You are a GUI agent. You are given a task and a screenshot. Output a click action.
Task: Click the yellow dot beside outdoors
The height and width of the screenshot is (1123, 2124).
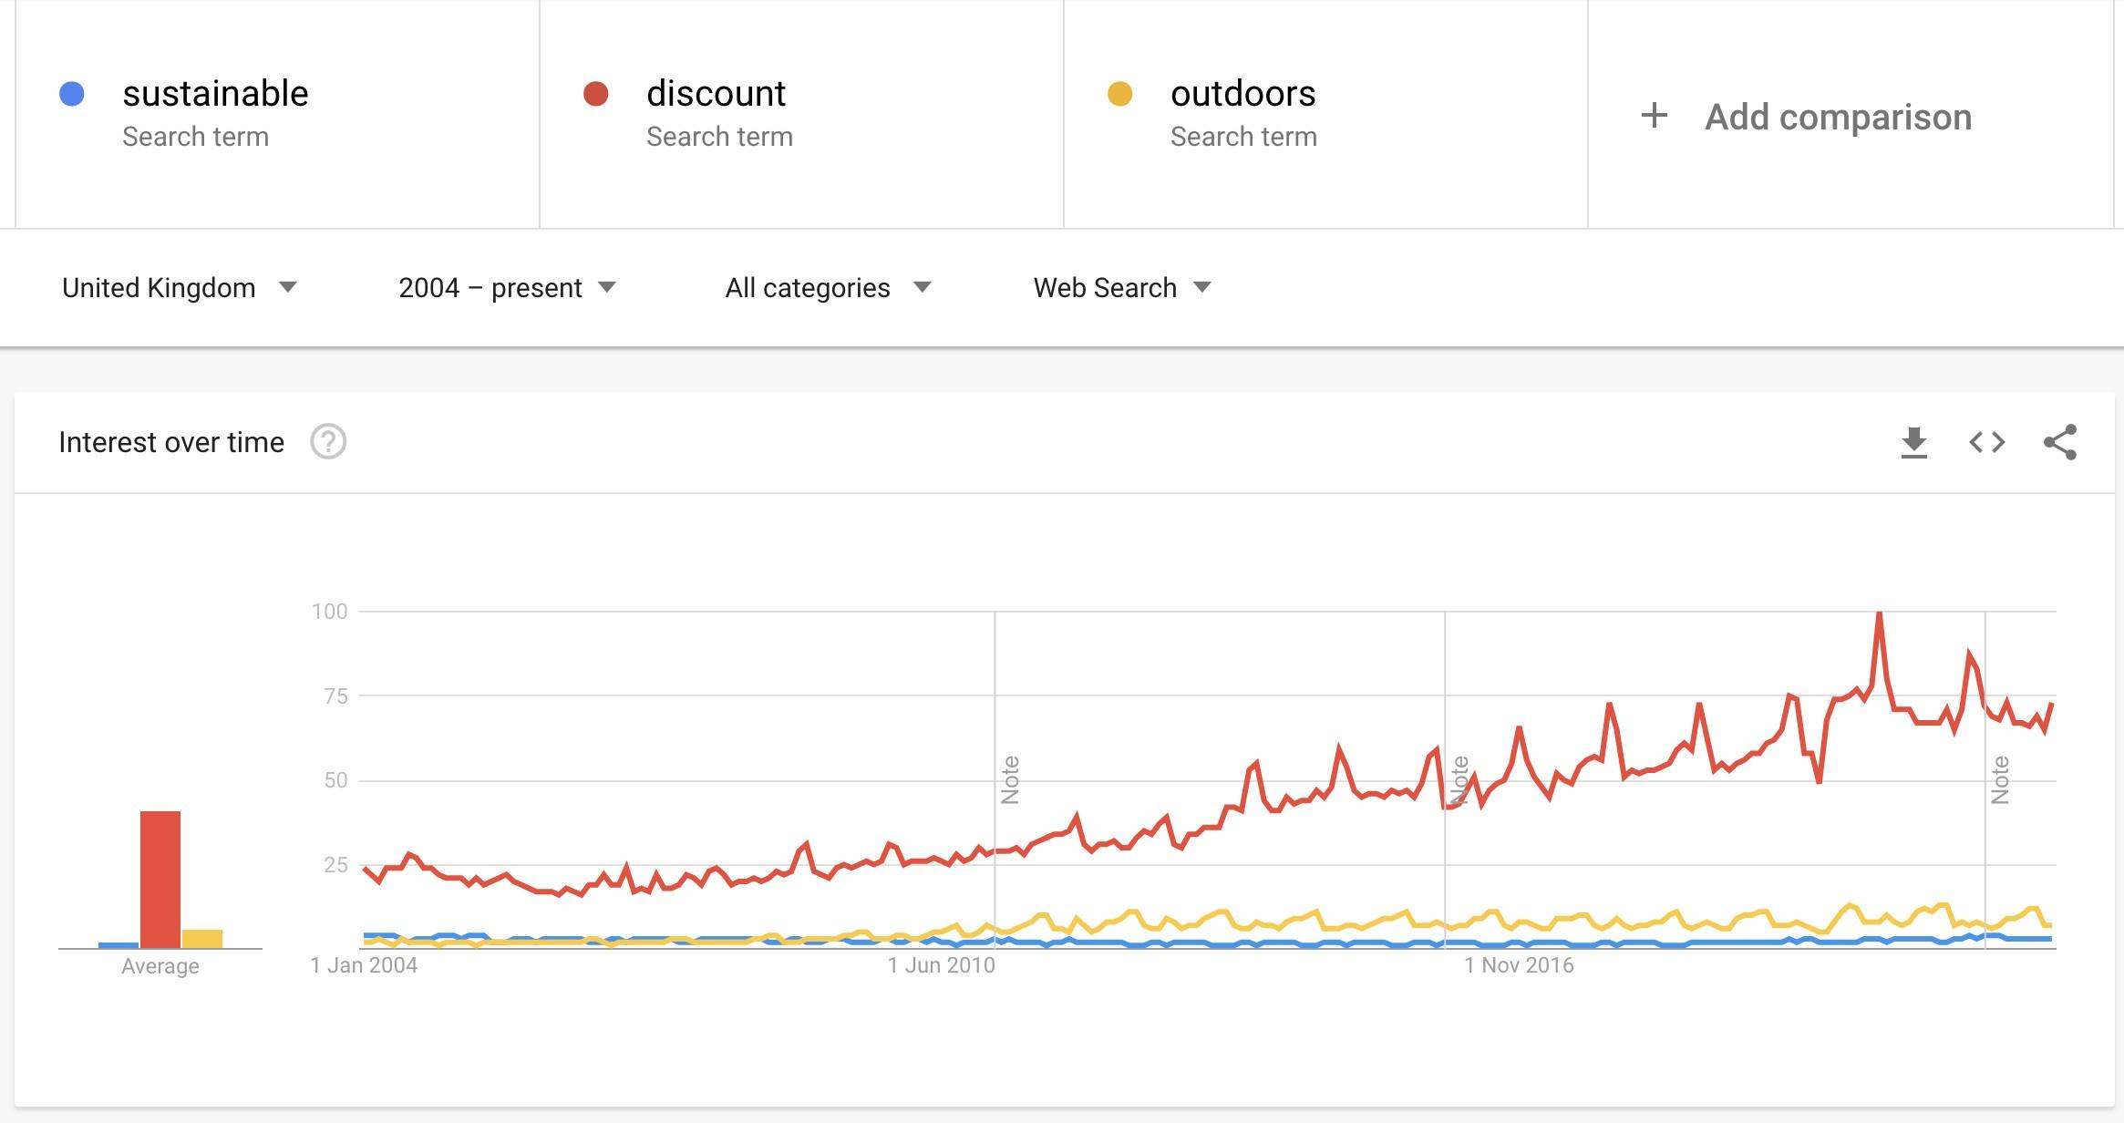tap(1119, 94)
